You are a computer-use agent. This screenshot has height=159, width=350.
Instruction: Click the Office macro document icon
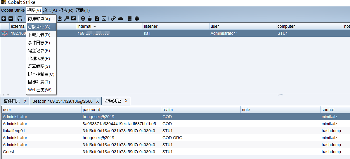pos(97,18)
